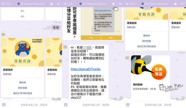
Task: Expand chevron menu in chat with 客服 message bubble
Action: click(58, 4)
